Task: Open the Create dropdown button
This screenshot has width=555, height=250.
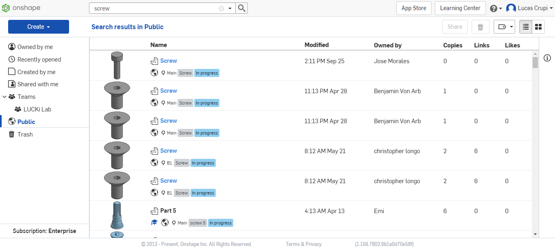Action: tap(39, 27)
